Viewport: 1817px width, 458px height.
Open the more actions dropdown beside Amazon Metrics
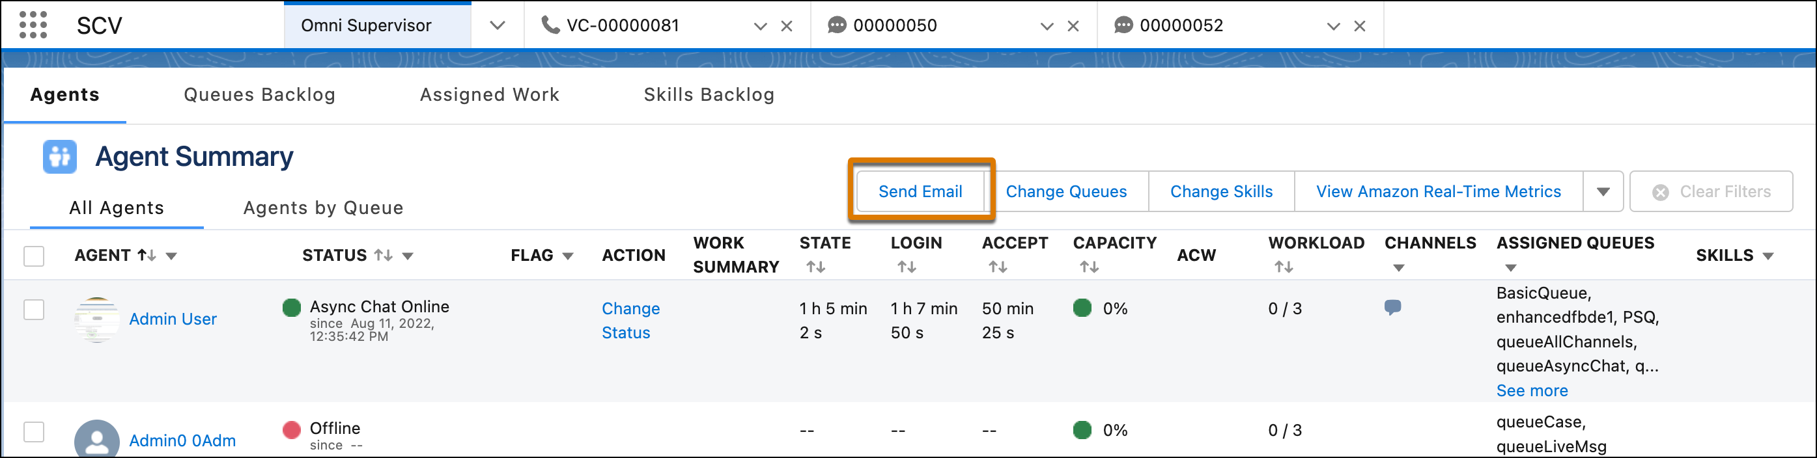coord(1603,192)
